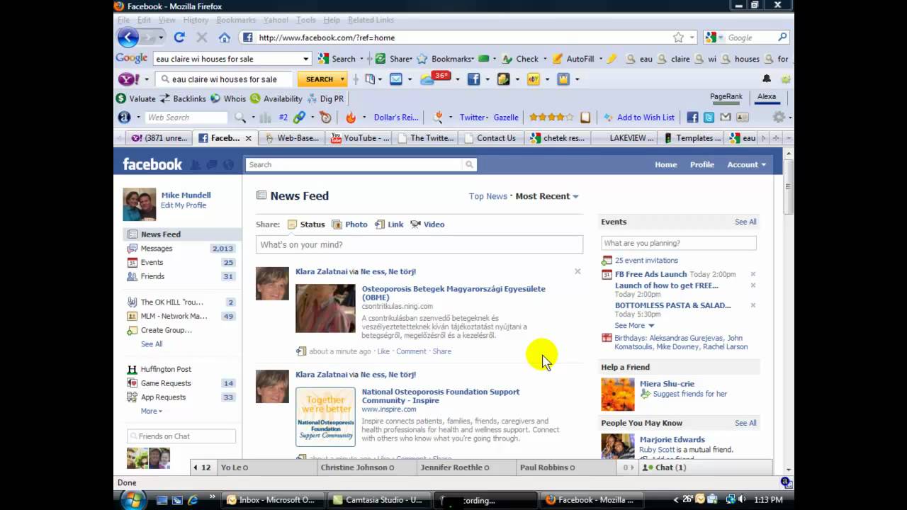
Task: Click the Backlinks toolbar item
Action: pyautogui.click(x=183, y=98)
